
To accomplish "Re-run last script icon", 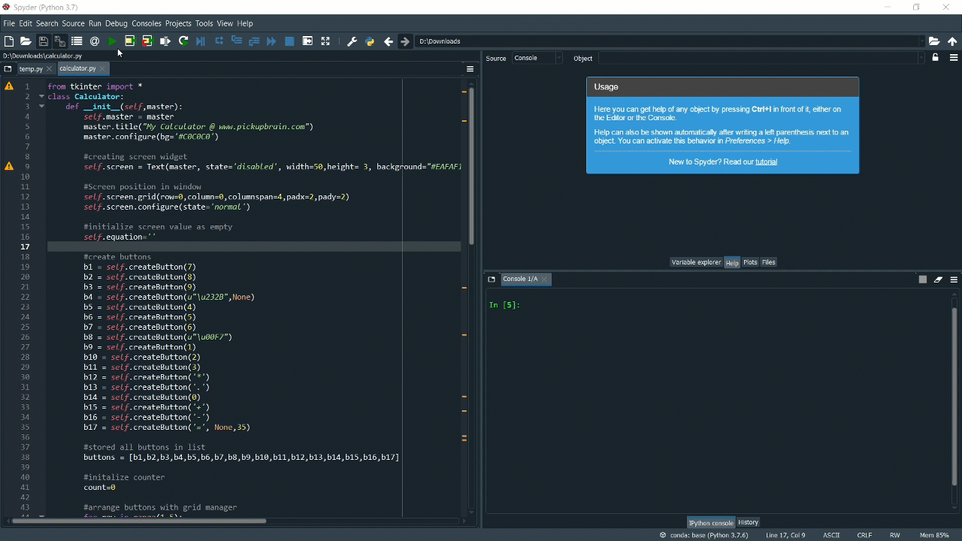I will [183, 41].
